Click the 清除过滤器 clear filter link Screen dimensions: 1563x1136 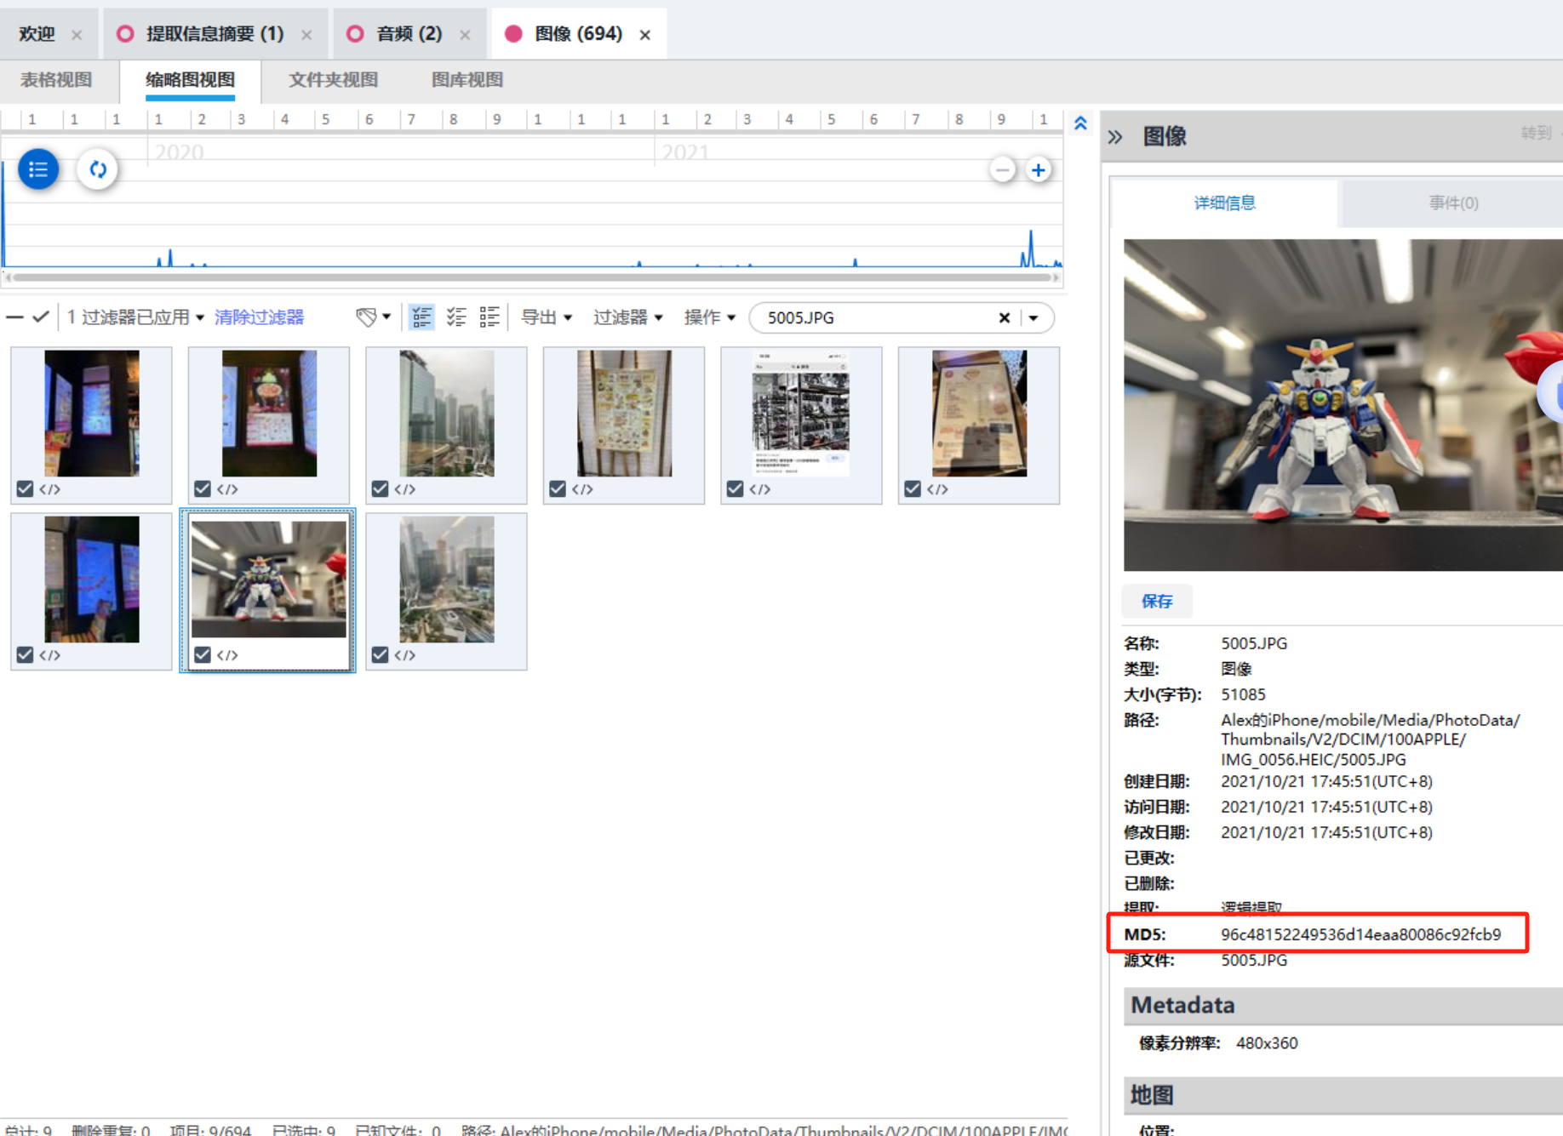click(x=259, y=317)
